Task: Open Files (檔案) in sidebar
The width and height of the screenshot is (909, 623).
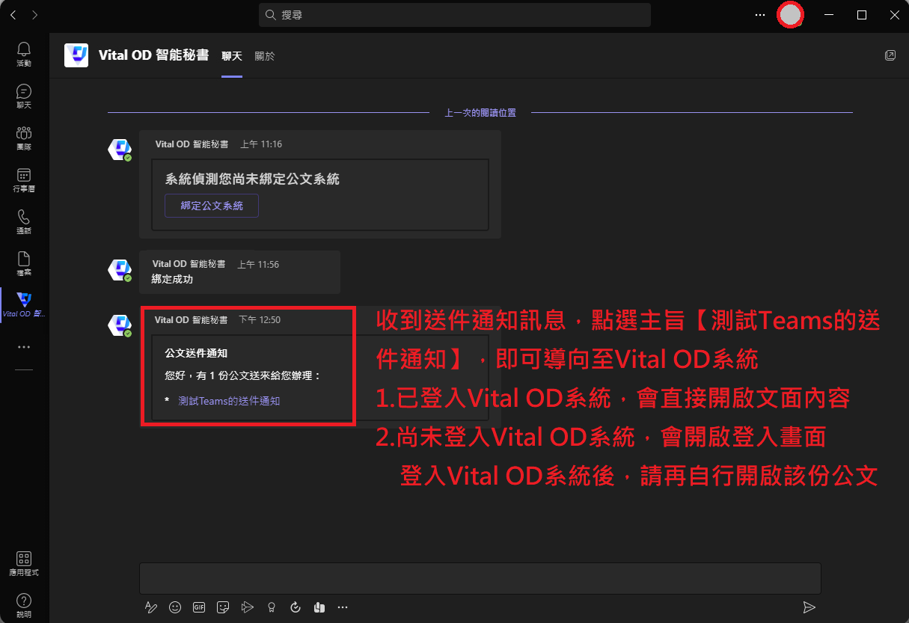Action: [24, 263]
